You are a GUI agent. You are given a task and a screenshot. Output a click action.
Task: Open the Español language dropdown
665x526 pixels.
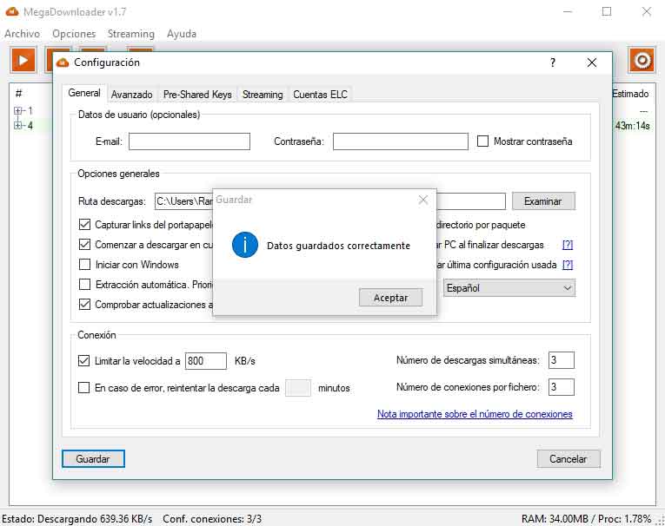coord(509,288)
